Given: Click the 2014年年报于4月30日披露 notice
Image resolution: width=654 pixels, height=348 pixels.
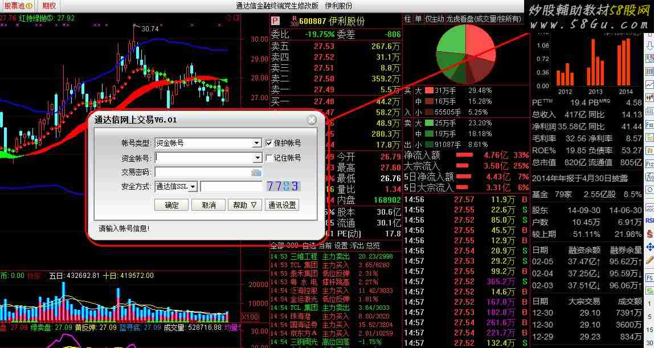Looking at the screenshot, I should (x=580, y=178).
